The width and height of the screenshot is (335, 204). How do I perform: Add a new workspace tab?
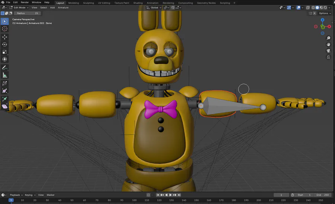tap(234, 3)
